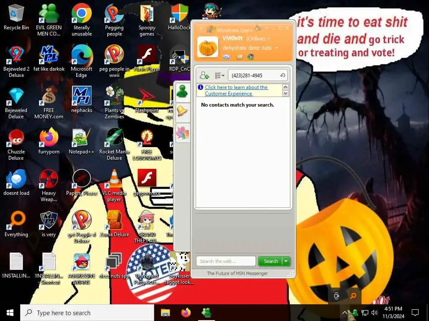Screen dimensions: 429x321
Task: Expand the personal message dropdown arrow
Action: [x=277, y=48]
